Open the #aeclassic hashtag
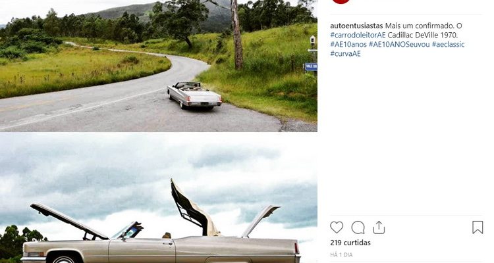This screenshot has height=263, width=494. pyautogui.click(x=448, y=44)
